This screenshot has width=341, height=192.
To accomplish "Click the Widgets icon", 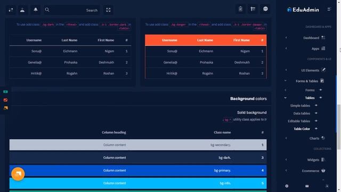I will (x=323, y=160).
